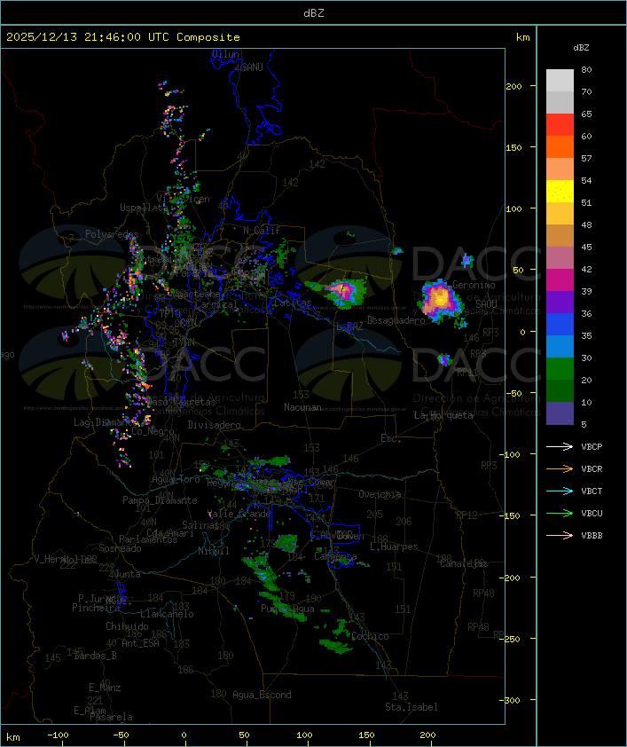The width and height of the screenshot is (627, 747).
Task: Click the Pampa_Diamante place label
Action: pos(160,500)
